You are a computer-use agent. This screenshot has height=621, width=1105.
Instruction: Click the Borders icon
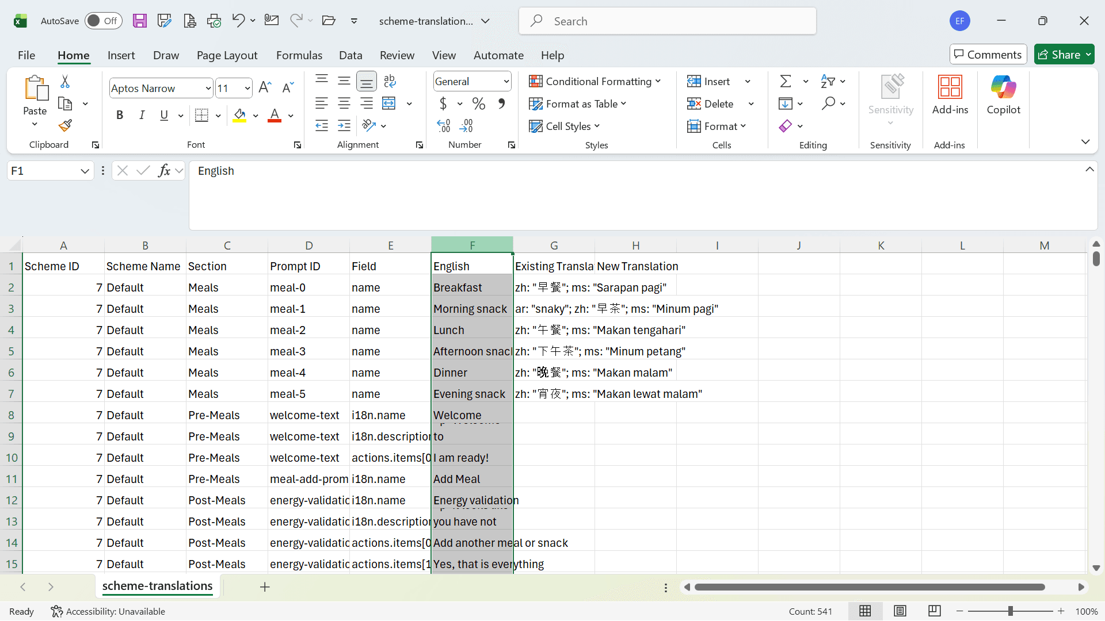pos(201,115)
